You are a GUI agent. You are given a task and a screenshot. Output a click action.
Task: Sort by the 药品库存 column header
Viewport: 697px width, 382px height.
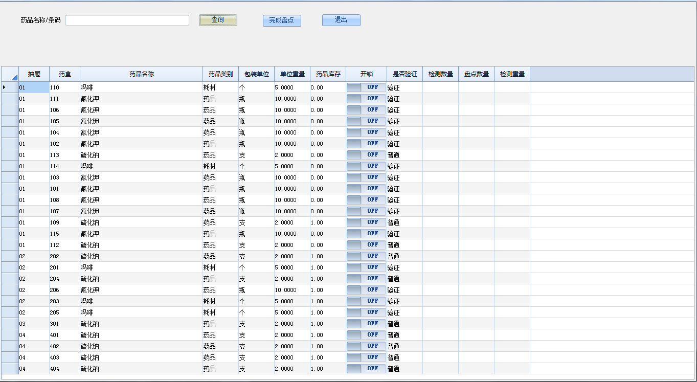[x=328, y=74]
